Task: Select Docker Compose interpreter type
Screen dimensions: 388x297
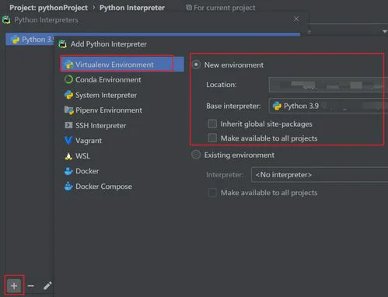Action: (x=98, y=187)
